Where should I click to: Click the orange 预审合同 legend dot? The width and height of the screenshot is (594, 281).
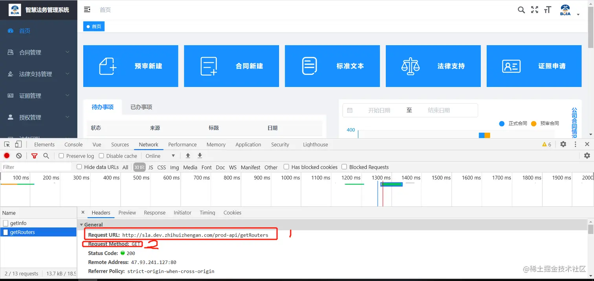click(x=533, y=123)
